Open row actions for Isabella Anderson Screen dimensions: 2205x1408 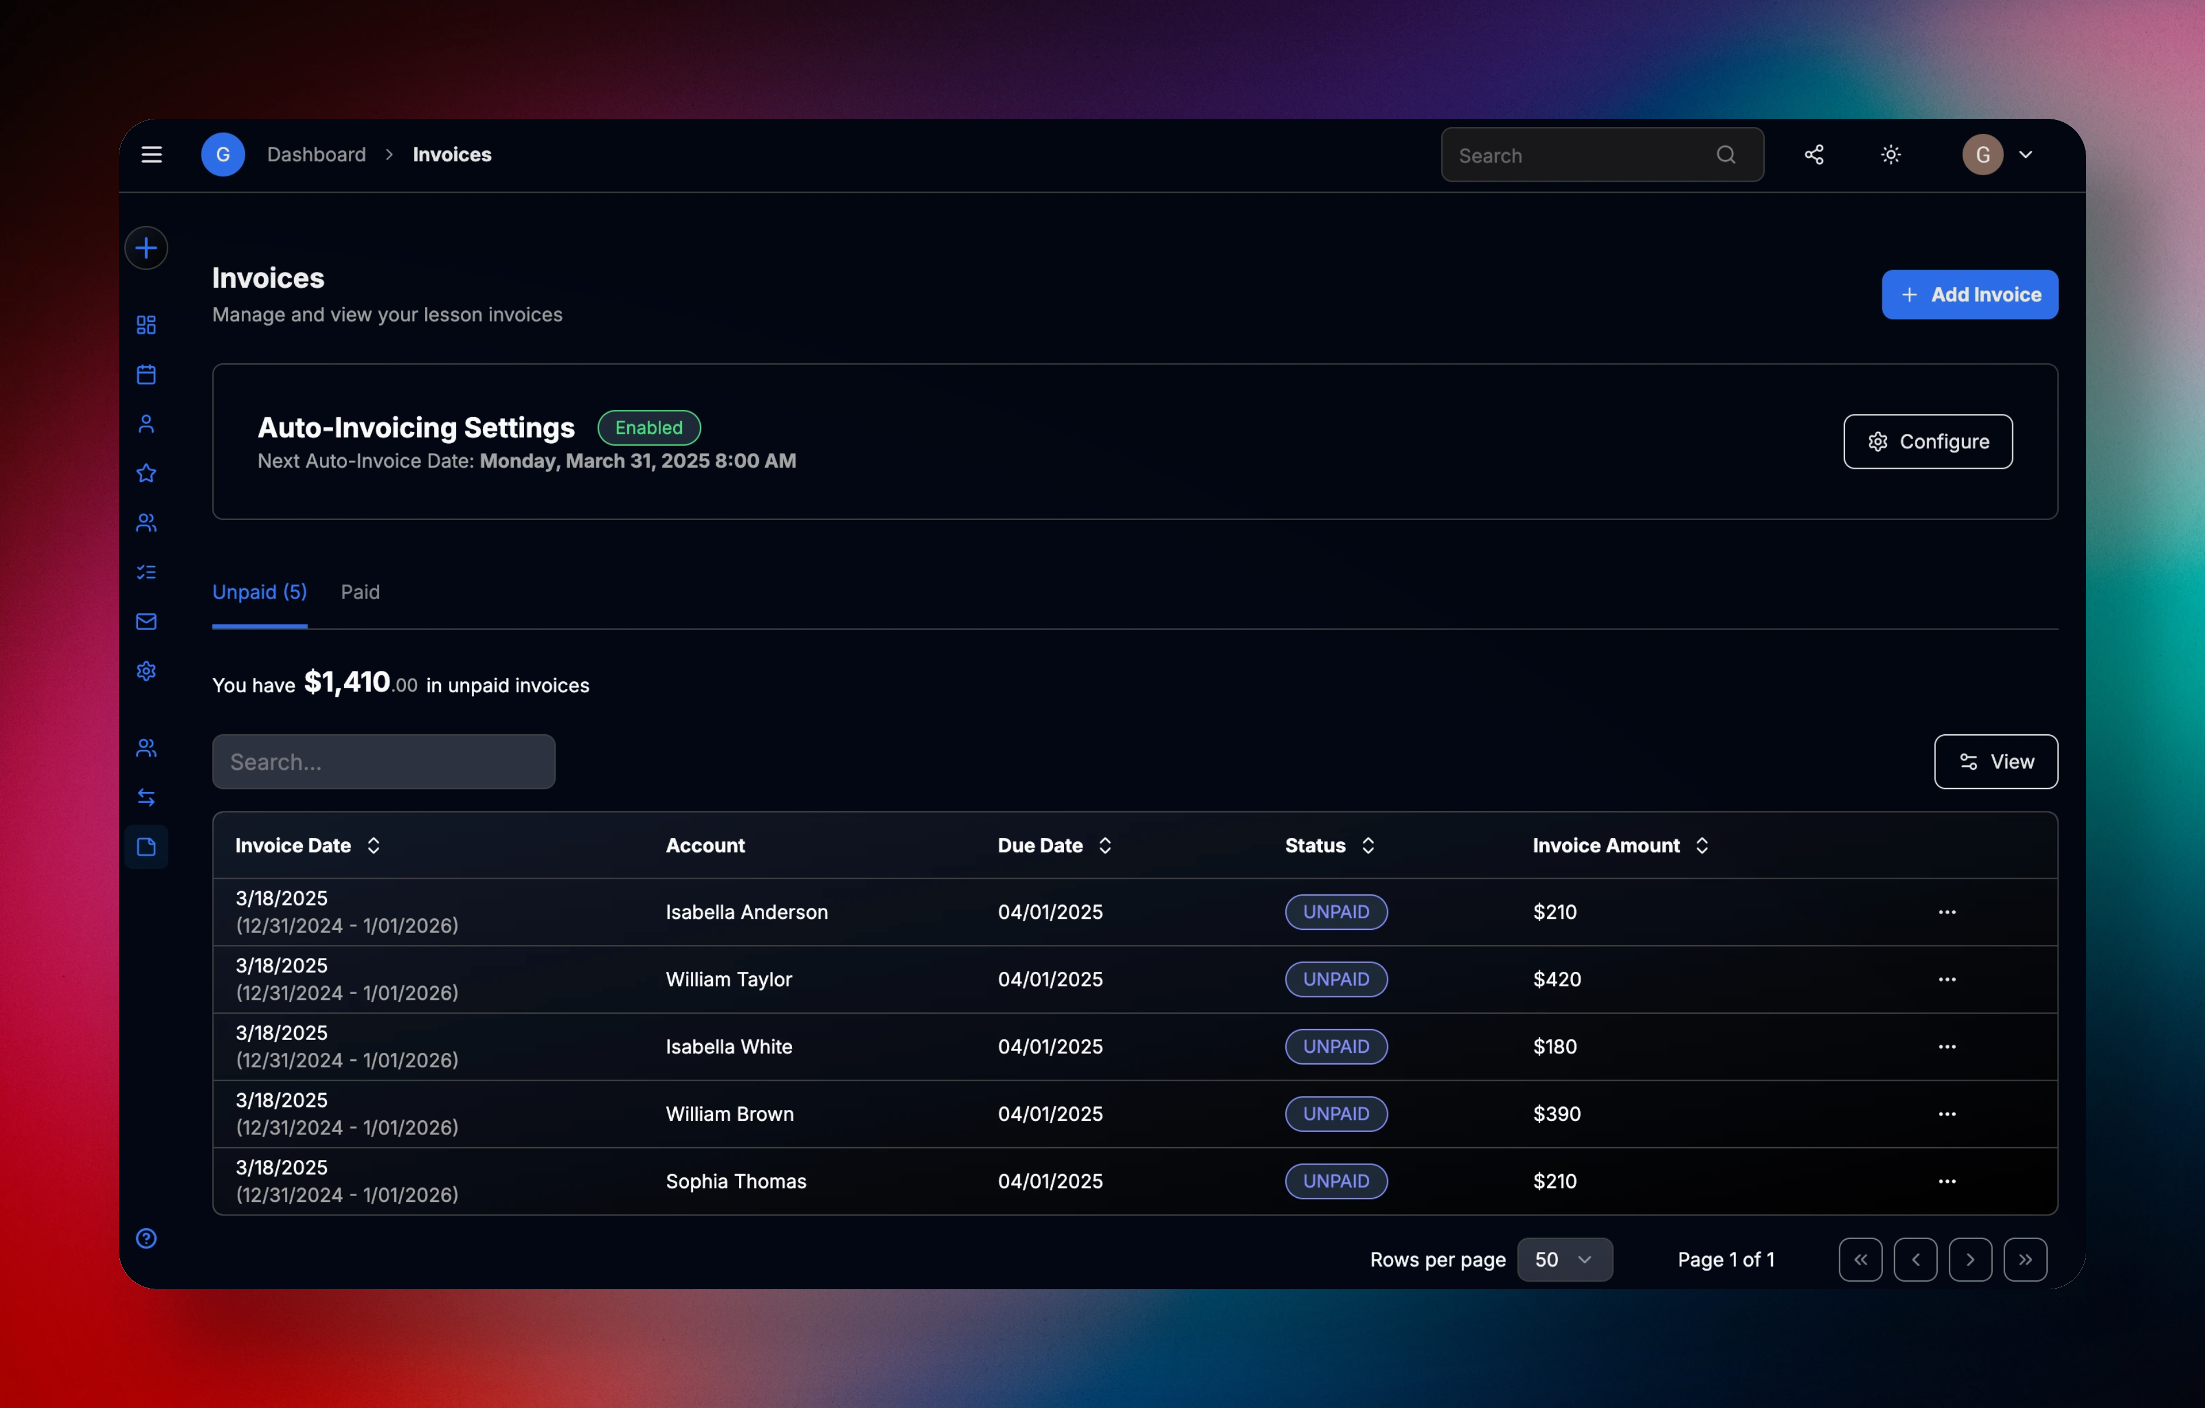click(x=1947, y=912)
